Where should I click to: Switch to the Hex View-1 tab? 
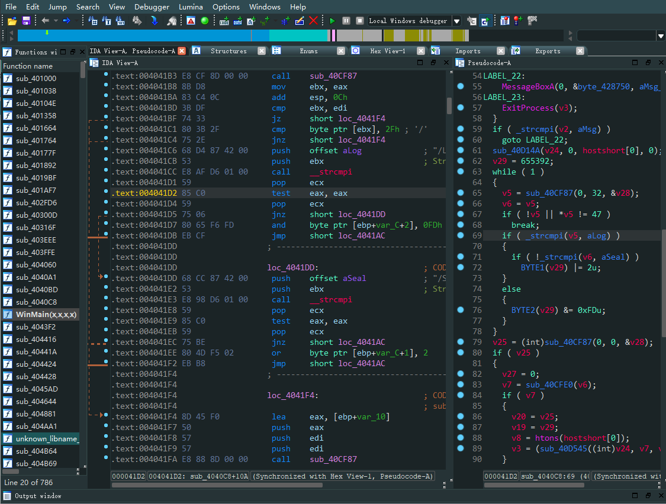tap(387, 51)
